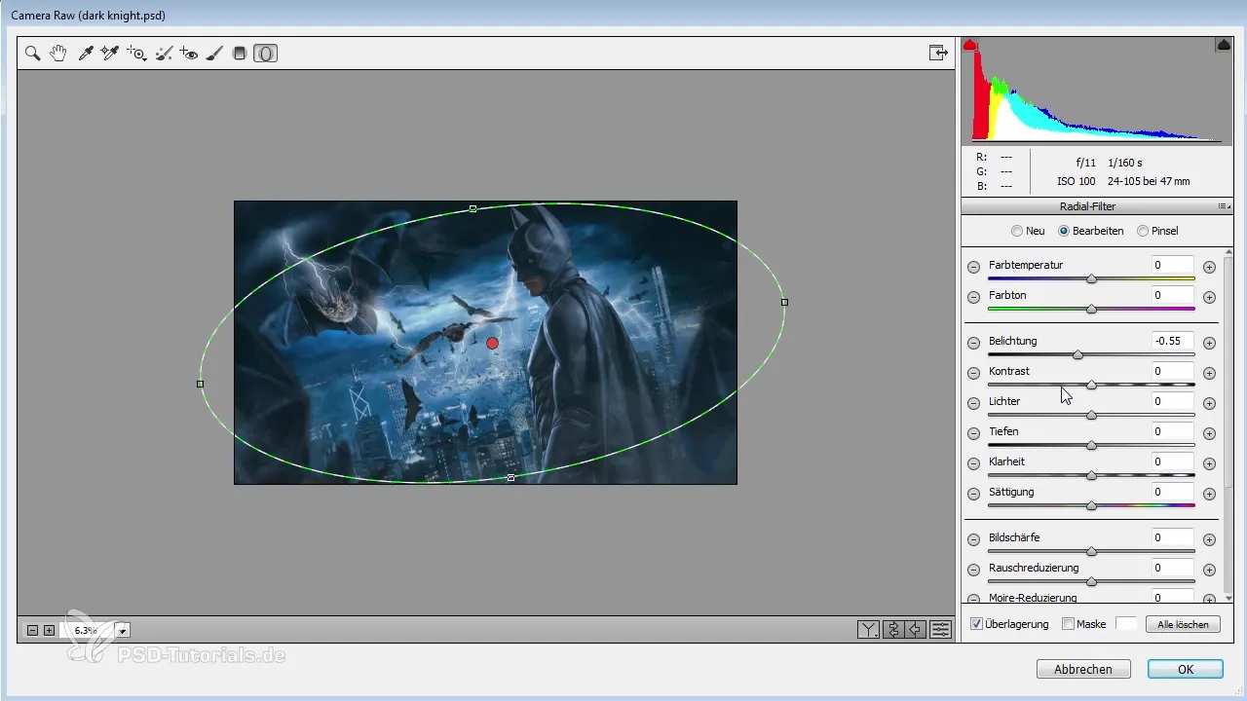Copy current settings to before state
Screen dimensions: 1247x701
coord(916,630)
